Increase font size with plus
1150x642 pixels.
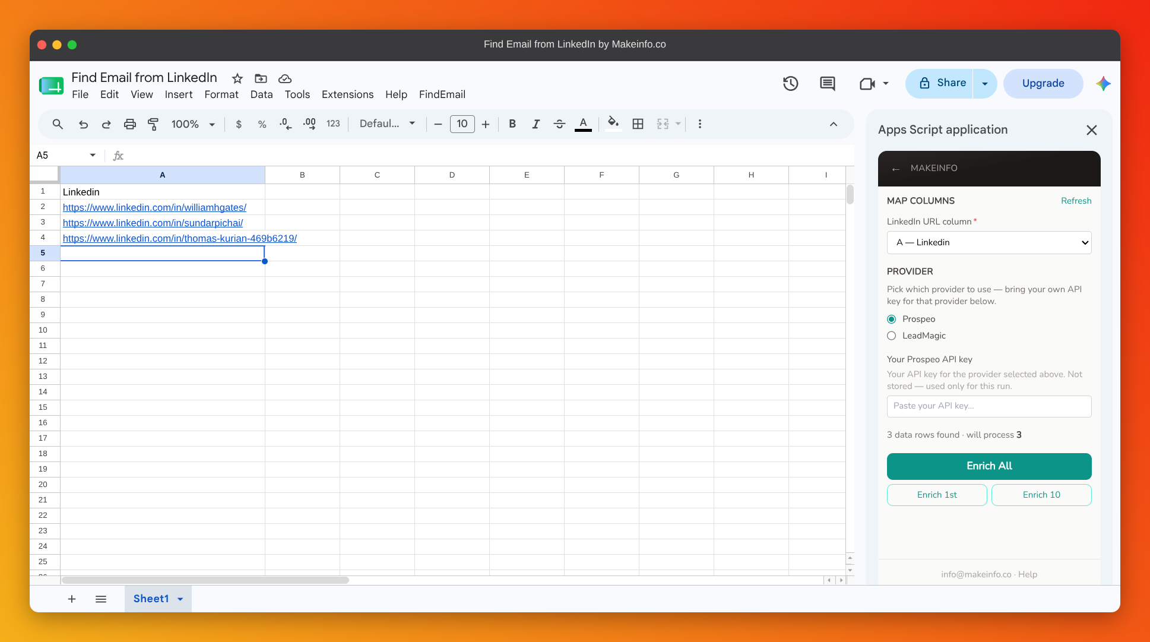click(x=486, y=124)
